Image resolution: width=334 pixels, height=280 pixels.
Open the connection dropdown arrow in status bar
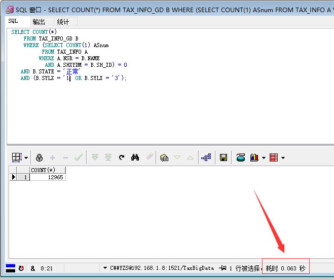[x=105, y=268]
